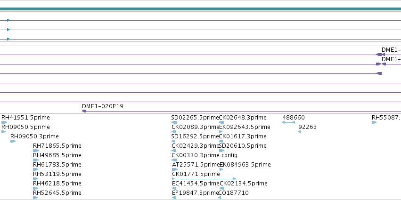Click the arrow glyph under RH55087.

(374, 122)
